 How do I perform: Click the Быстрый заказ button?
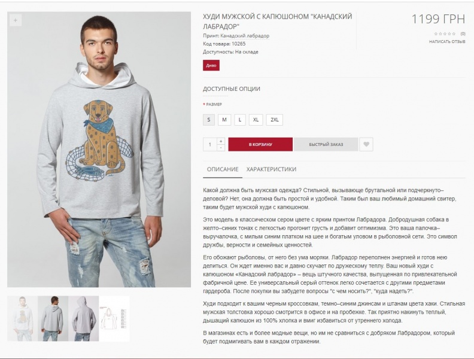pos(326,144)
